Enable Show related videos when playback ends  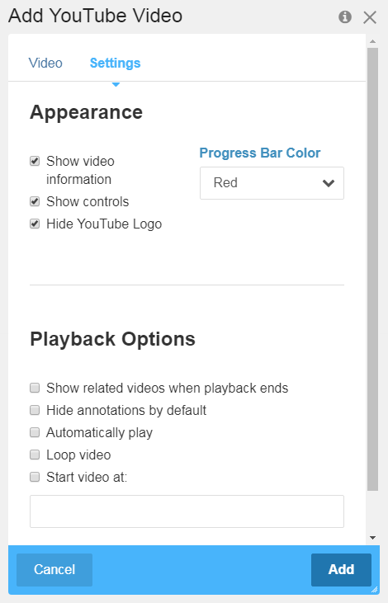[x=35, y=388]
